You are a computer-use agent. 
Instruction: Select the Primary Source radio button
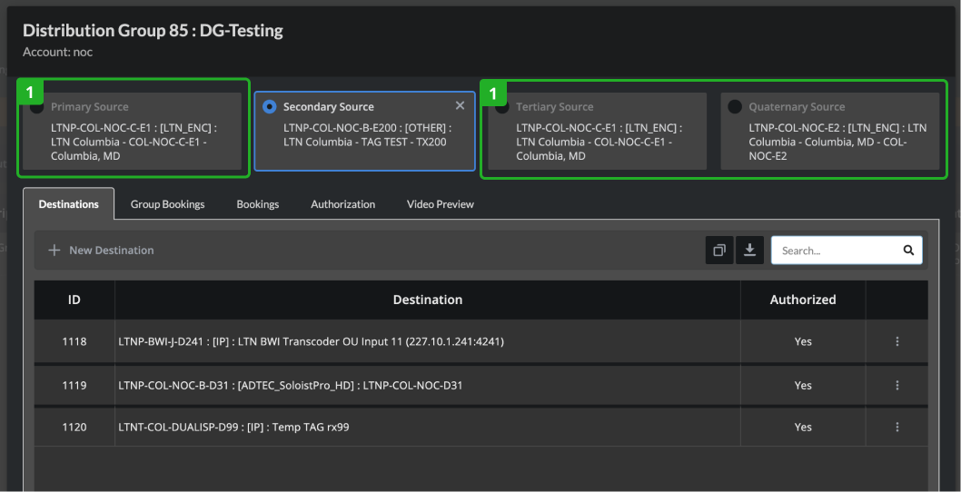tap(36, 106)
